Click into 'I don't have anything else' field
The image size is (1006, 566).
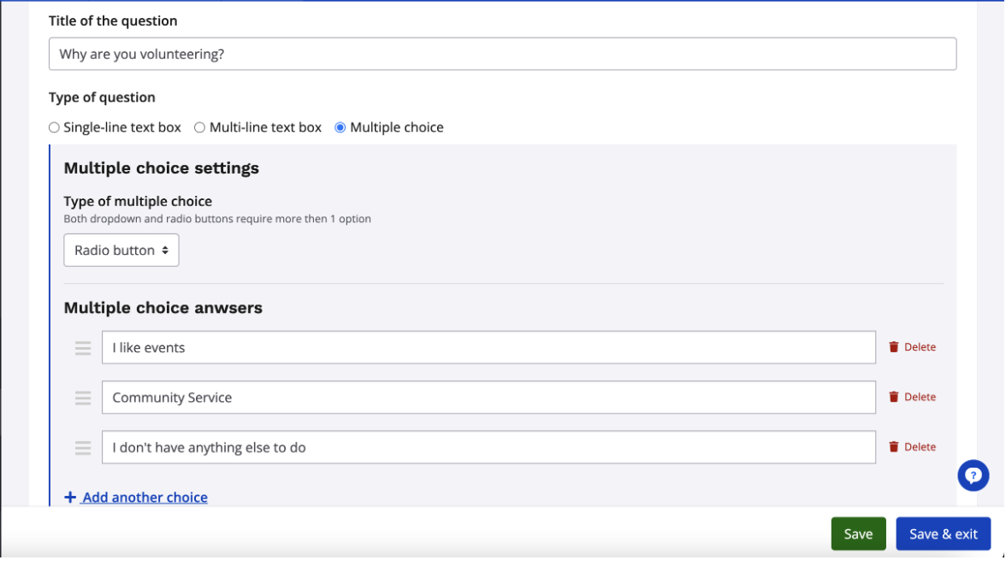pyautogui.click(x=488, y=447)
